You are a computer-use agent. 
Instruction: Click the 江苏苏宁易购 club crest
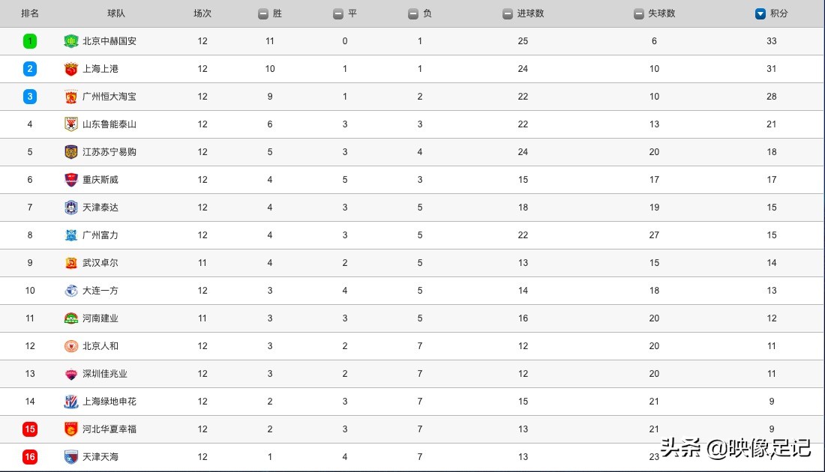pos(71,152)
